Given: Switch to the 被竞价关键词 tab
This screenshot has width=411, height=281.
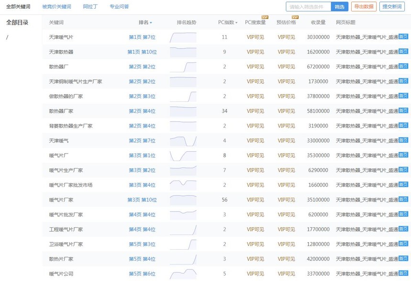Looking at the screenshot, I should tap(56, 7).
